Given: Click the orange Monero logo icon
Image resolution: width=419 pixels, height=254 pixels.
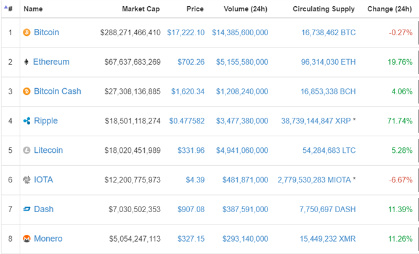Looking at the screenshot, I should coord(26,239).
